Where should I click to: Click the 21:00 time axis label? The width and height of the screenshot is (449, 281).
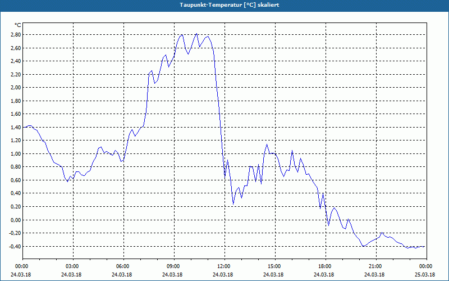pyautogui.click(x=376, y=266)
